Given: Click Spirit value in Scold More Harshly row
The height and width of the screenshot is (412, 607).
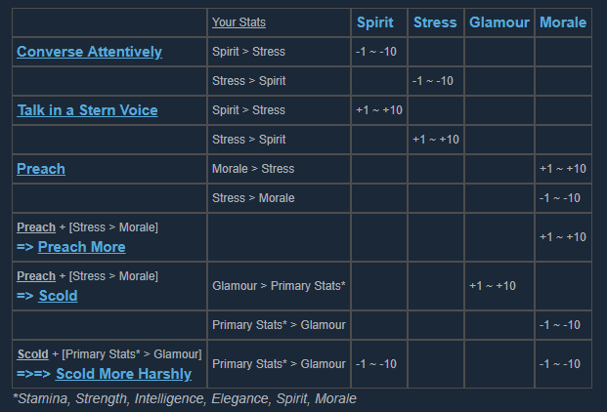Looking at the screenshot, I should pyautogui.click(x=375, y=364).
